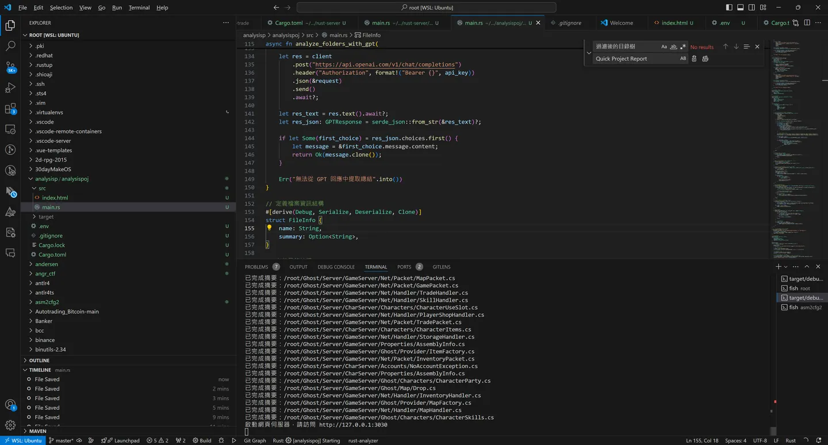Open editor More Actions ellipsis menu

click(x=818, y=23)
